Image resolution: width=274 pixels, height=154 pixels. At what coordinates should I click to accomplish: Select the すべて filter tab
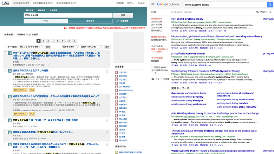[x=46, y=21]
